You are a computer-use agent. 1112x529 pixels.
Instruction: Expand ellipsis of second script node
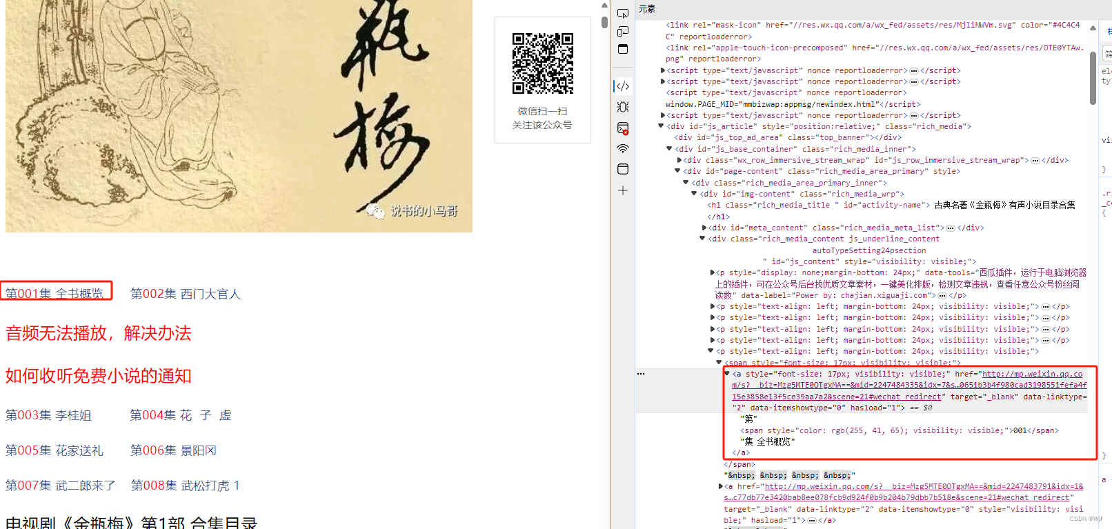tap(914, 82)
